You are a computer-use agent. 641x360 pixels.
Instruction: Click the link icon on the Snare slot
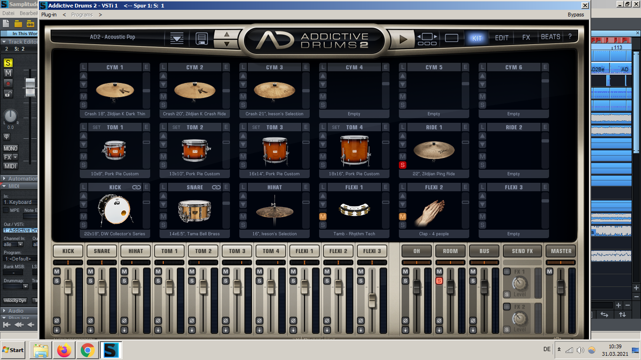(216, 187)
